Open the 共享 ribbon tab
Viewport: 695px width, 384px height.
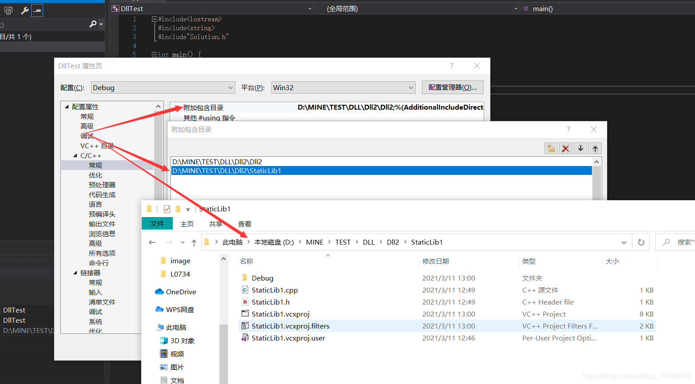(x=216, y=224)
